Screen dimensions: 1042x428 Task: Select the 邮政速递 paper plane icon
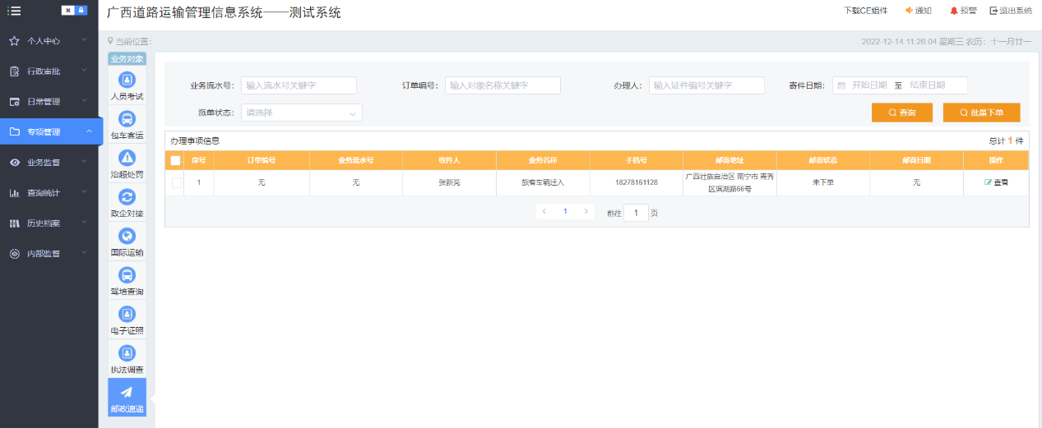click(x=127, y=393)
